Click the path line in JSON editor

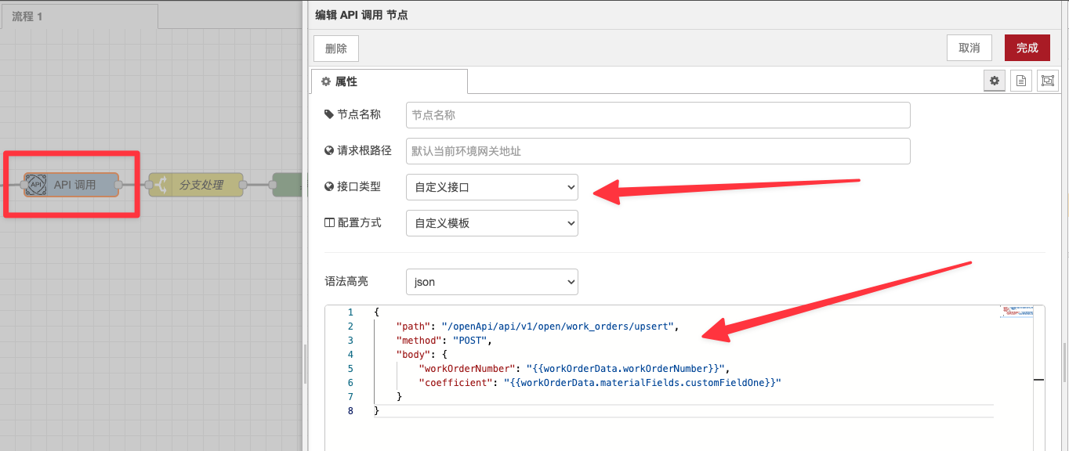tap(537, 327)
